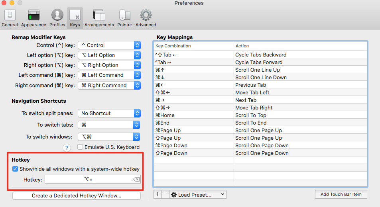
Task: Enable Emulate U.S. Keyboard checkbox
Action: tap(80, 147)
